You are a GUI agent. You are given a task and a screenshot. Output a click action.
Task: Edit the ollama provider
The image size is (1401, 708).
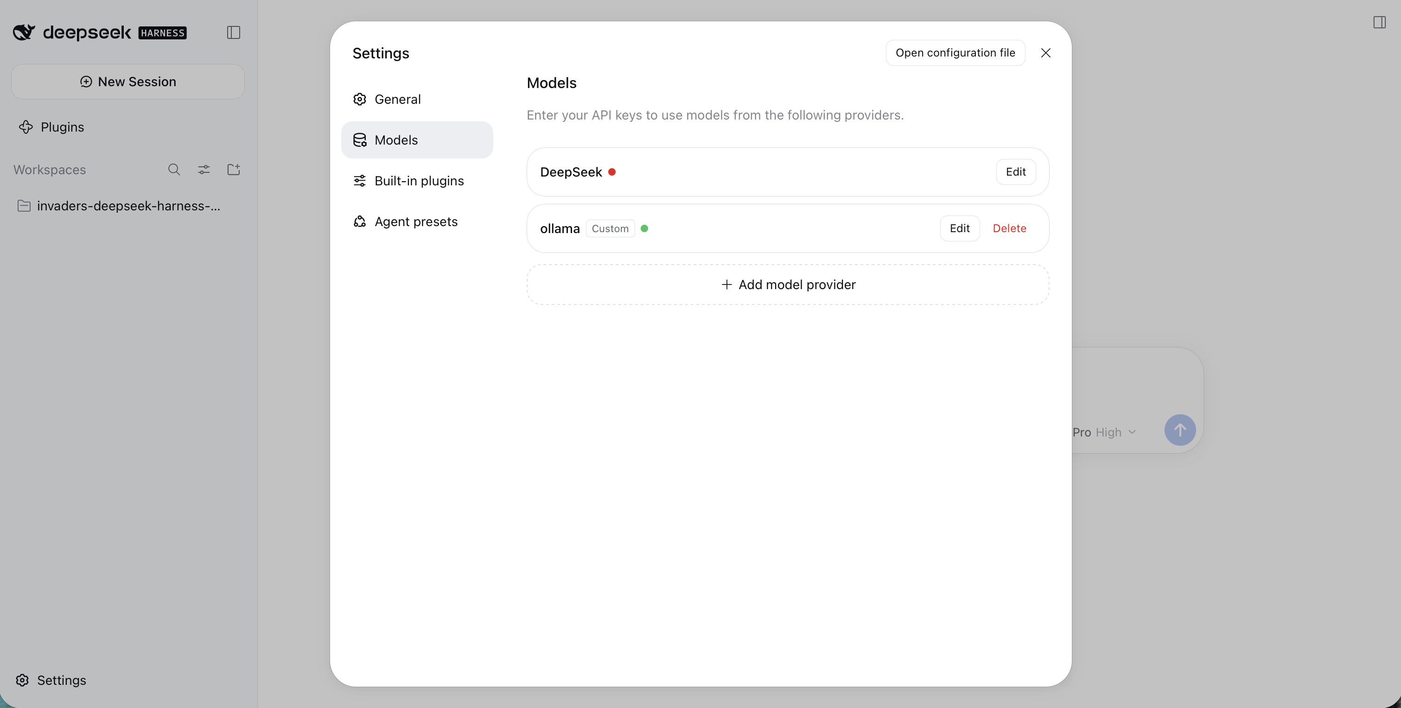[959, 228]
